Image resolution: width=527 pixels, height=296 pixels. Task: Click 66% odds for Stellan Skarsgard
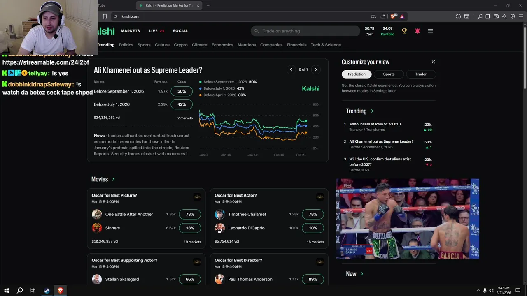pos(190,279)
